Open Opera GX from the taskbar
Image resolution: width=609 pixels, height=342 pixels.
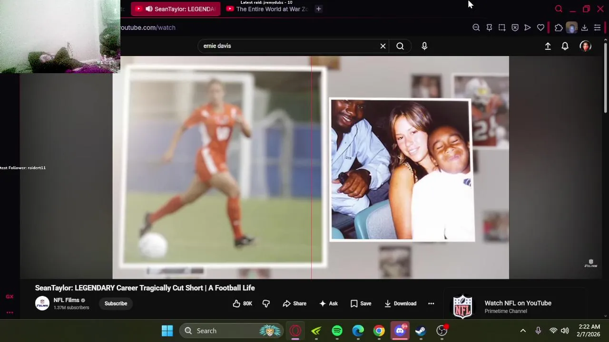(295, 331)
